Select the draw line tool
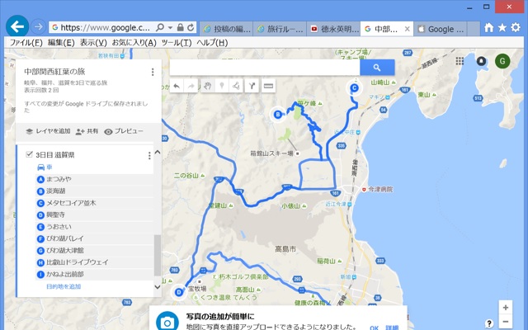Image resolution: width=528 pixels, height=330 pixels. tap(236, 86)
